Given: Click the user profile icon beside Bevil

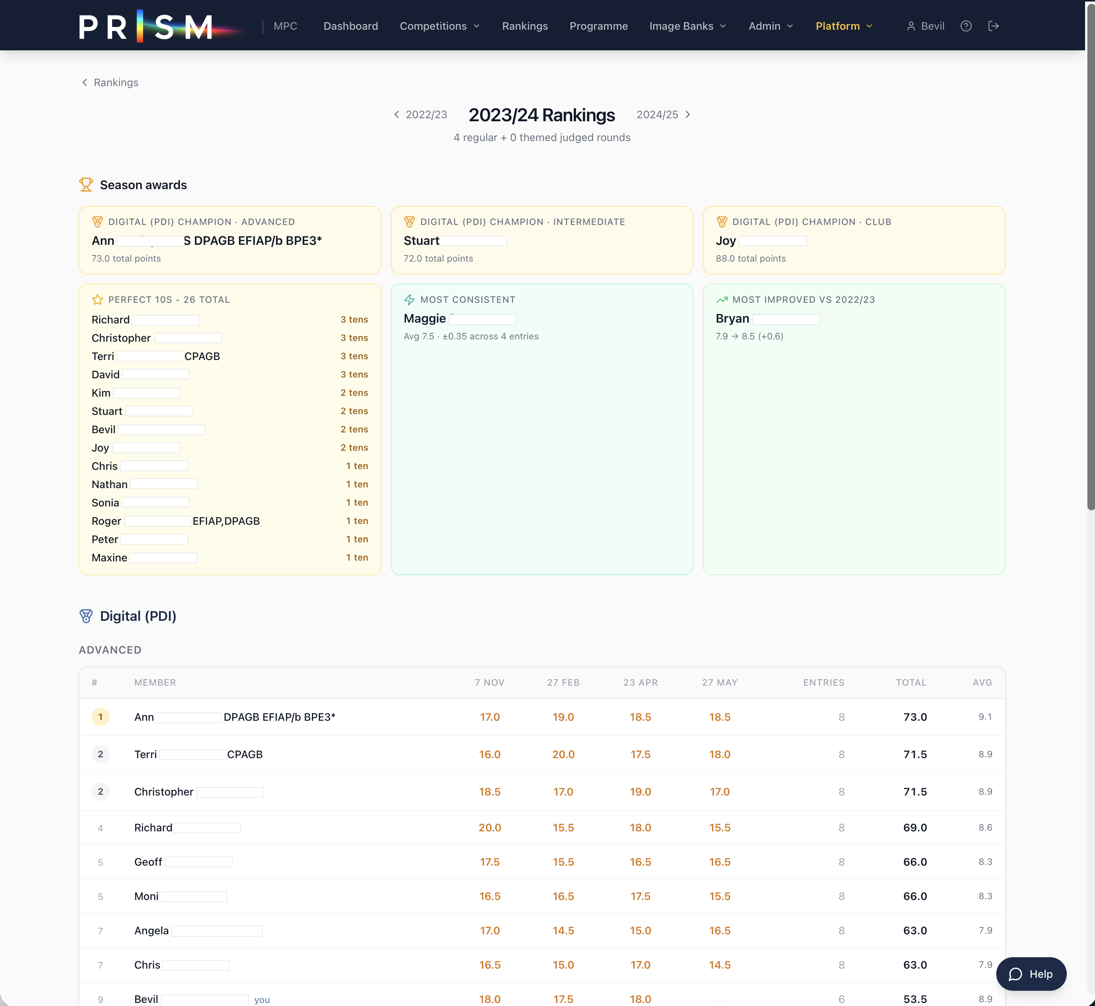Looking at the screenshot, I should click(911, 26).
